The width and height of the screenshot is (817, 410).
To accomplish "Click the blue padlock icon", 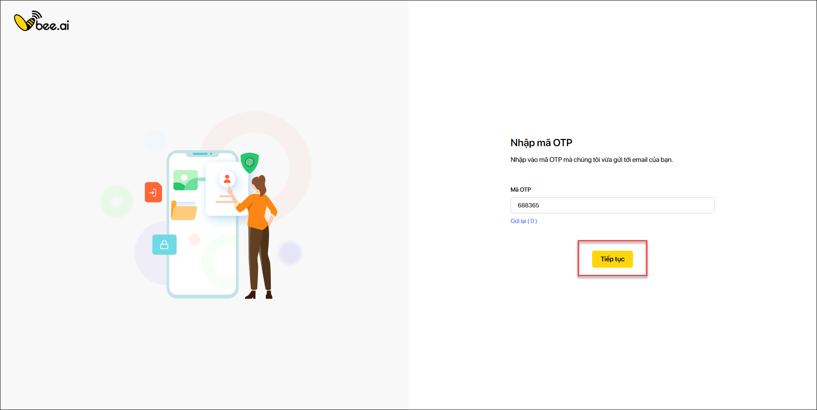I will tap(165, 245).
